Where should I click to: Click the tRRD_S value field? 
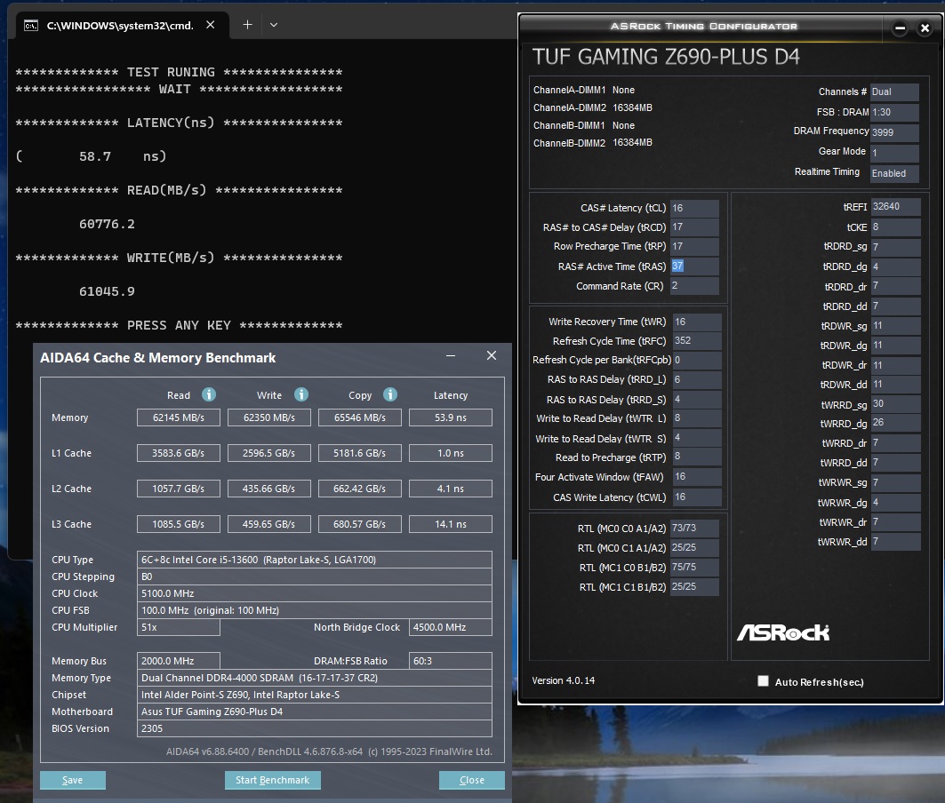(697, 400)
